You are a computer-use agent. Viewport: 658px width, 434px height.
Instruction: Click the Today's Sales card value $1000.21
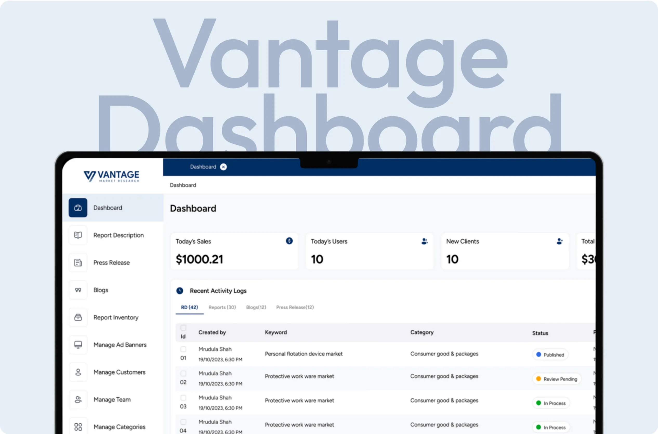pyautogui.click(x=199, y=259)
